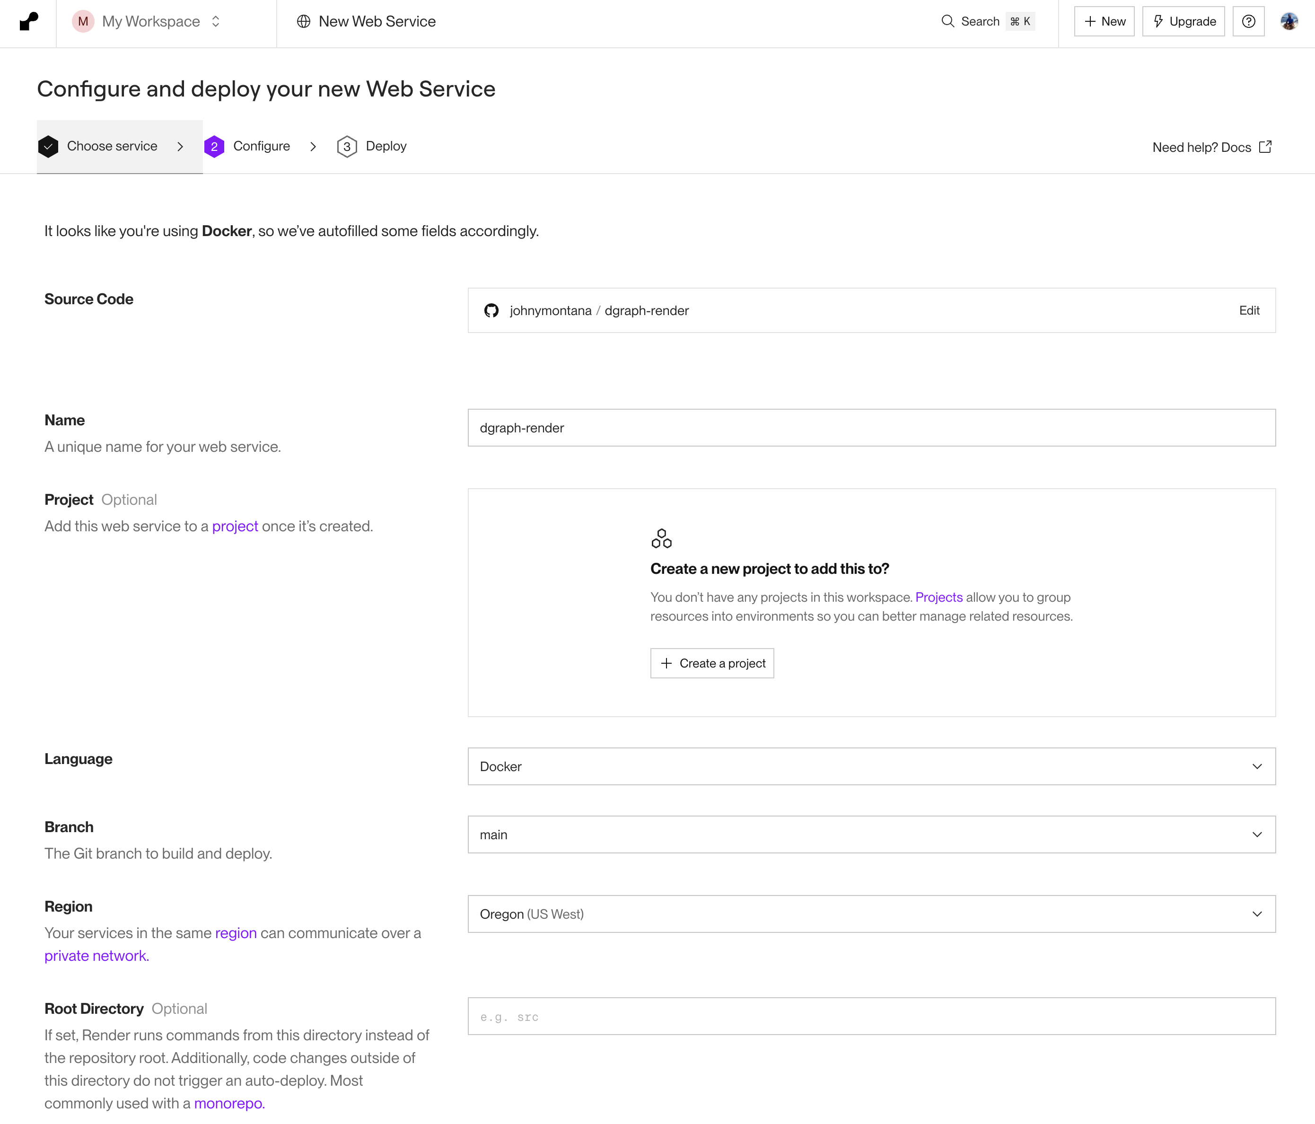Click the Upgrade button
Image resolution: width=1315 pixels, height=1124 pixels.
click(x=1183, y=22)
